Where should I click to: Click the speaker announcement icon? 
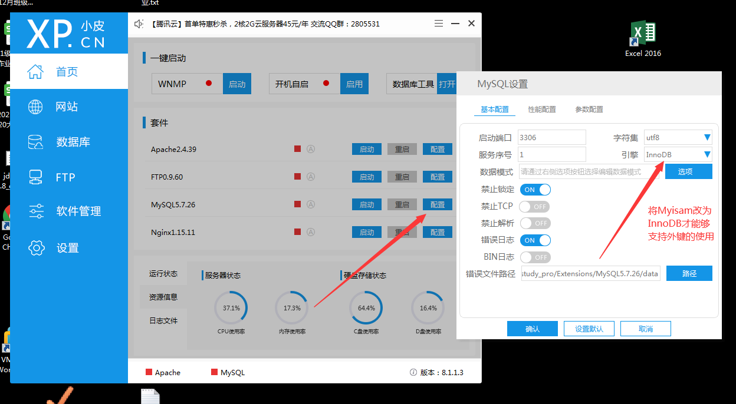pyautogui.click(x=139, y=24)
